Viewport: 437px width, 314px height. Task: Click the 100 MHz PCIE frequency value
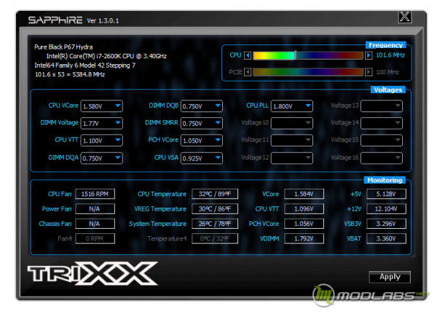click(x=387, y=72)
